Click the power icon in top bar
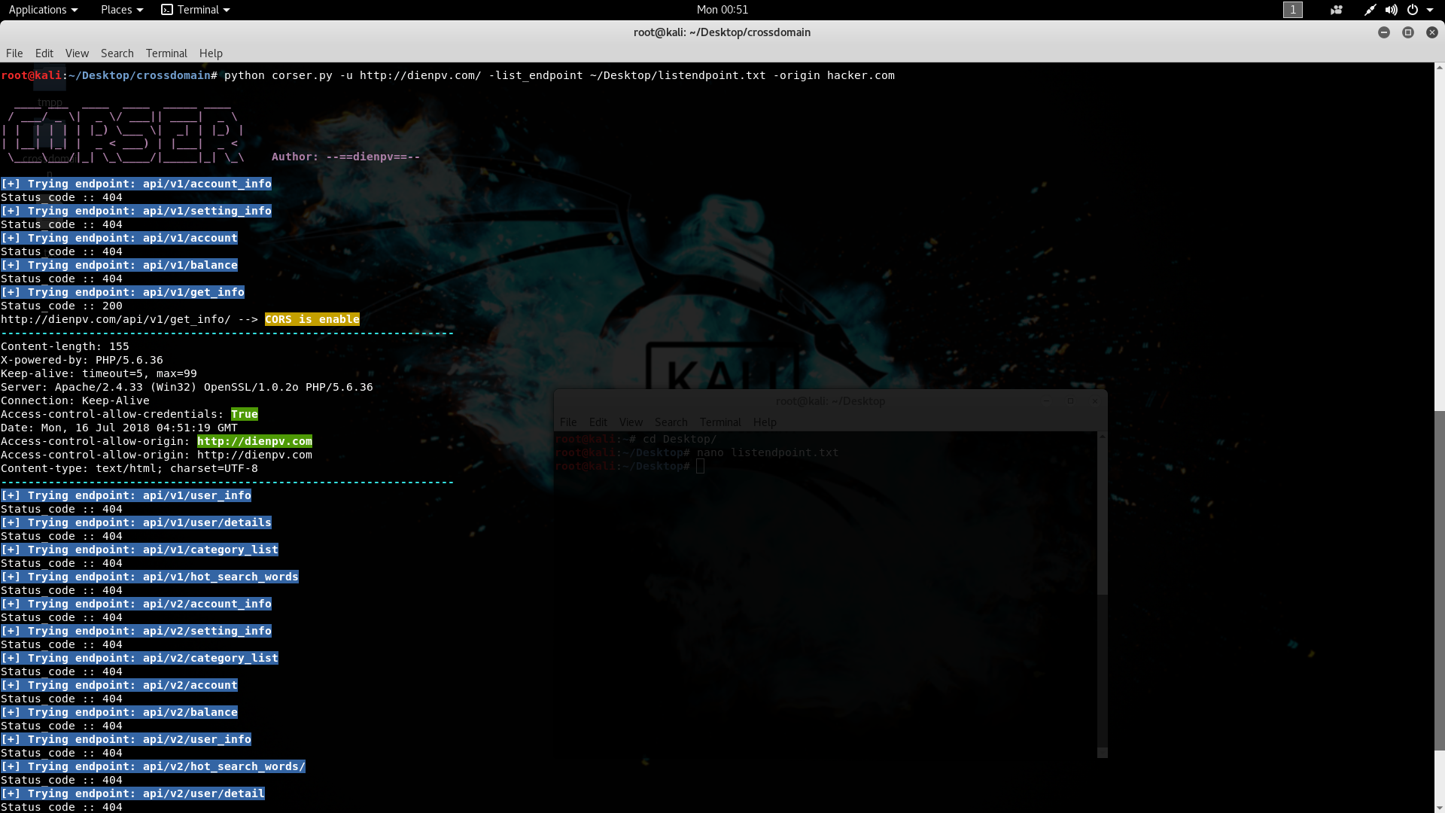Screen dimensions: 1445x813 [1413, 10]
